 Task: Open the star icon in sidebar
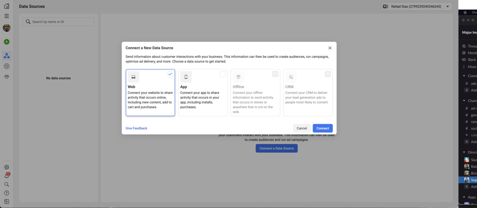click(x=7, y=66)
